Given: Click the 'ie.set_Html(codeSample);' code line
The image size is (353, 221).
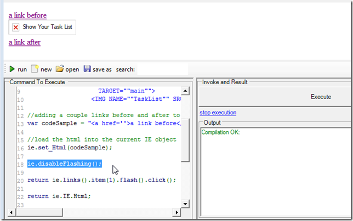Looking at the screenshot, I should pyautogui.click(x=70, y=148).
